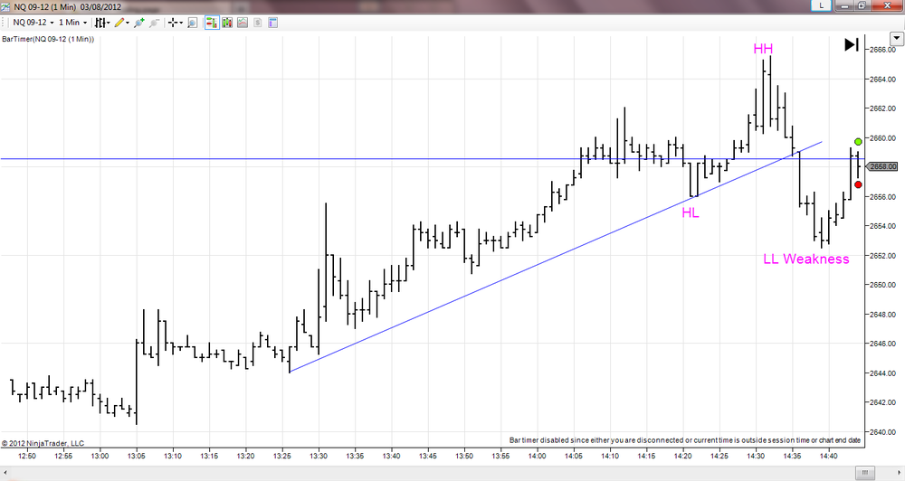Screen dimensions: 905x481
Task: Expand the price axis dropdown arrow
Action: (896, 39)
